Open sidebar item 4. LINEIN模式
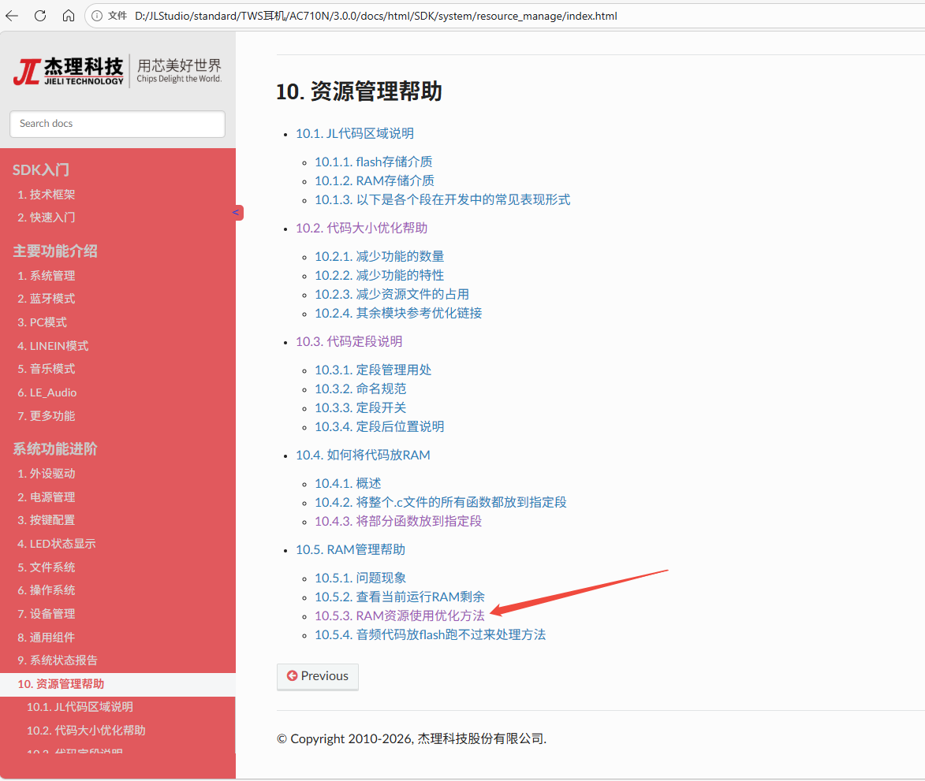The height and width of the screenshot is (781, 925). (53, 346)
